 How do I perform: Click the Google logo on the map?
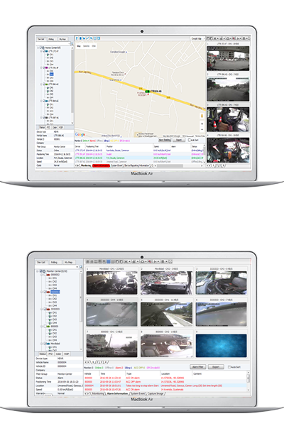coord(80,134)
